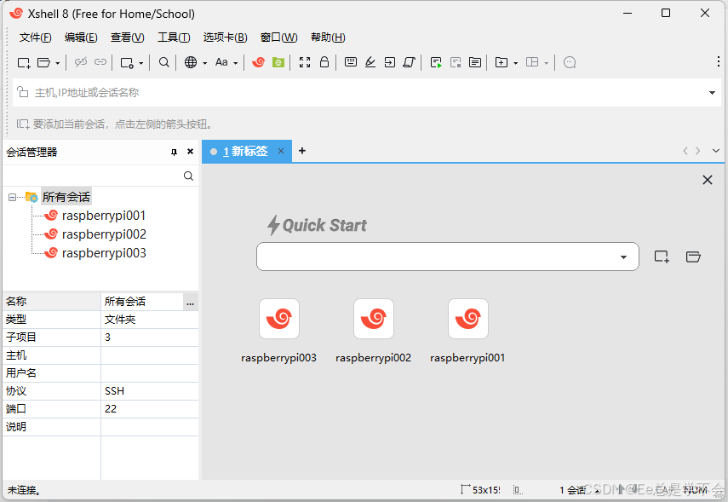Image resolution: width=728 pixels, height=502 pixels.
Task: Click the Find magnifier toolbar icon
Action: coord(163,62)
